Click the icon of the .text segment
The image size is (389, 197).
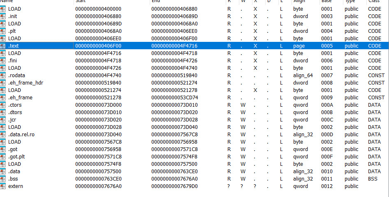coord(3,46)
